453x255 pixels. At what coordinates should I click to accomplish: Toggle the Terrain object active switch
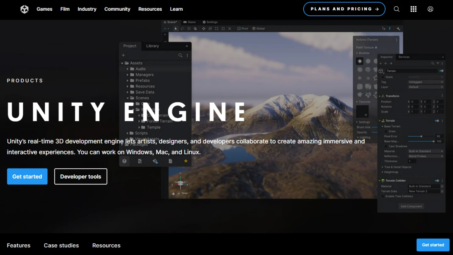tap(441, 71)
